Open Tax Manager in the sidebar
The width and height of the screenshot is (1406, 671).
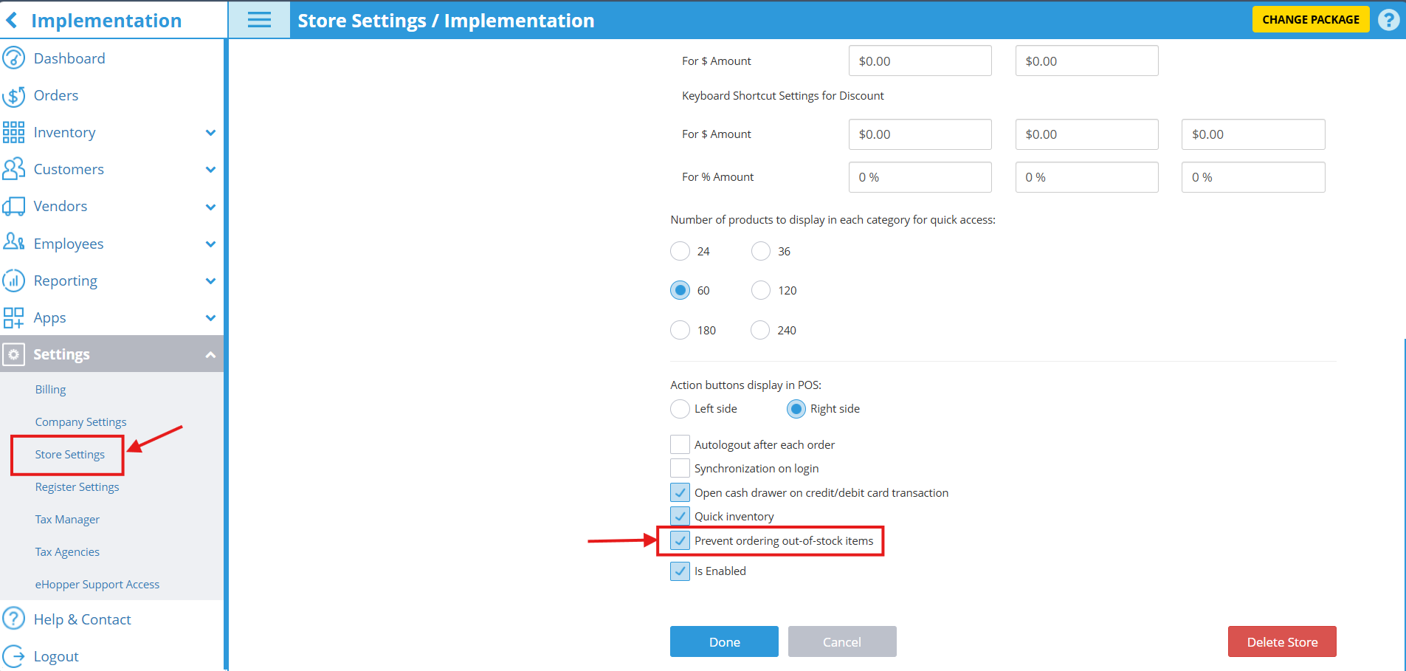67,520
